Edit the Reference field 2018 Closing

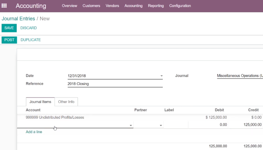coord(115,84)
